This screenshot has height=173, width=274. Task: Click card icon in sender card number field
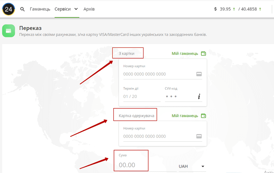[199, 74]
